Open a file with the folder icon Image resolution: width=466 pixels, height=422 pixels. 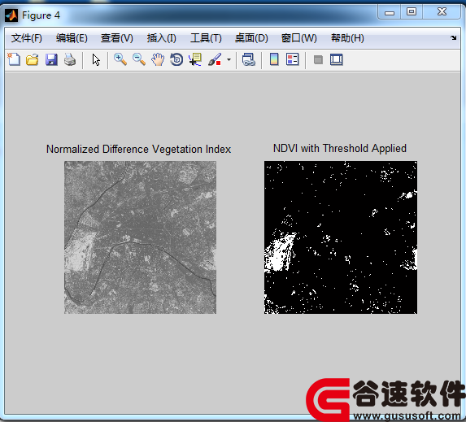pos(33,59)
